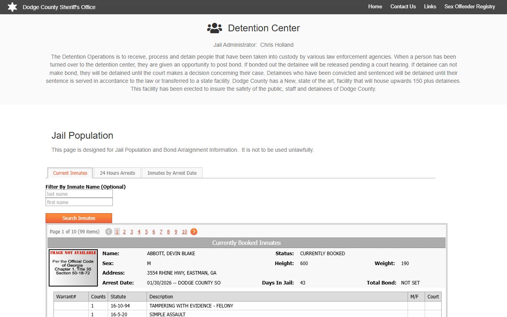This screenshot has height=317, width=507.
Task: Go to page 10 of inmate list
Action: tap(184, 232)
